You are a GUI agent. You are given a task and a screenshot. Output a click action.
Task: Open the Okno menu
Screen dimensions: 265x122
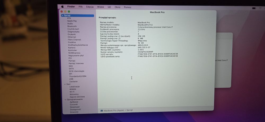[x=117, y=7]
